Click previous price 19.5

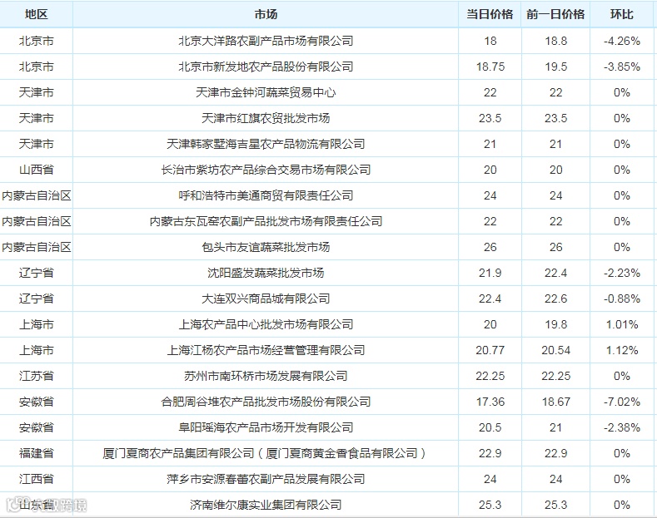point(555,67)
